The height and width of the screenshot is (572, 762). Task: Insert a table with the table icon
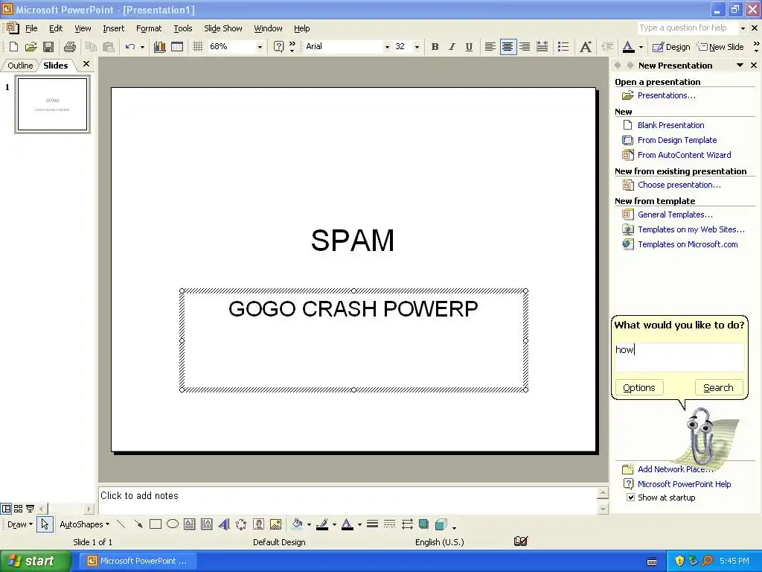(177, 47)
